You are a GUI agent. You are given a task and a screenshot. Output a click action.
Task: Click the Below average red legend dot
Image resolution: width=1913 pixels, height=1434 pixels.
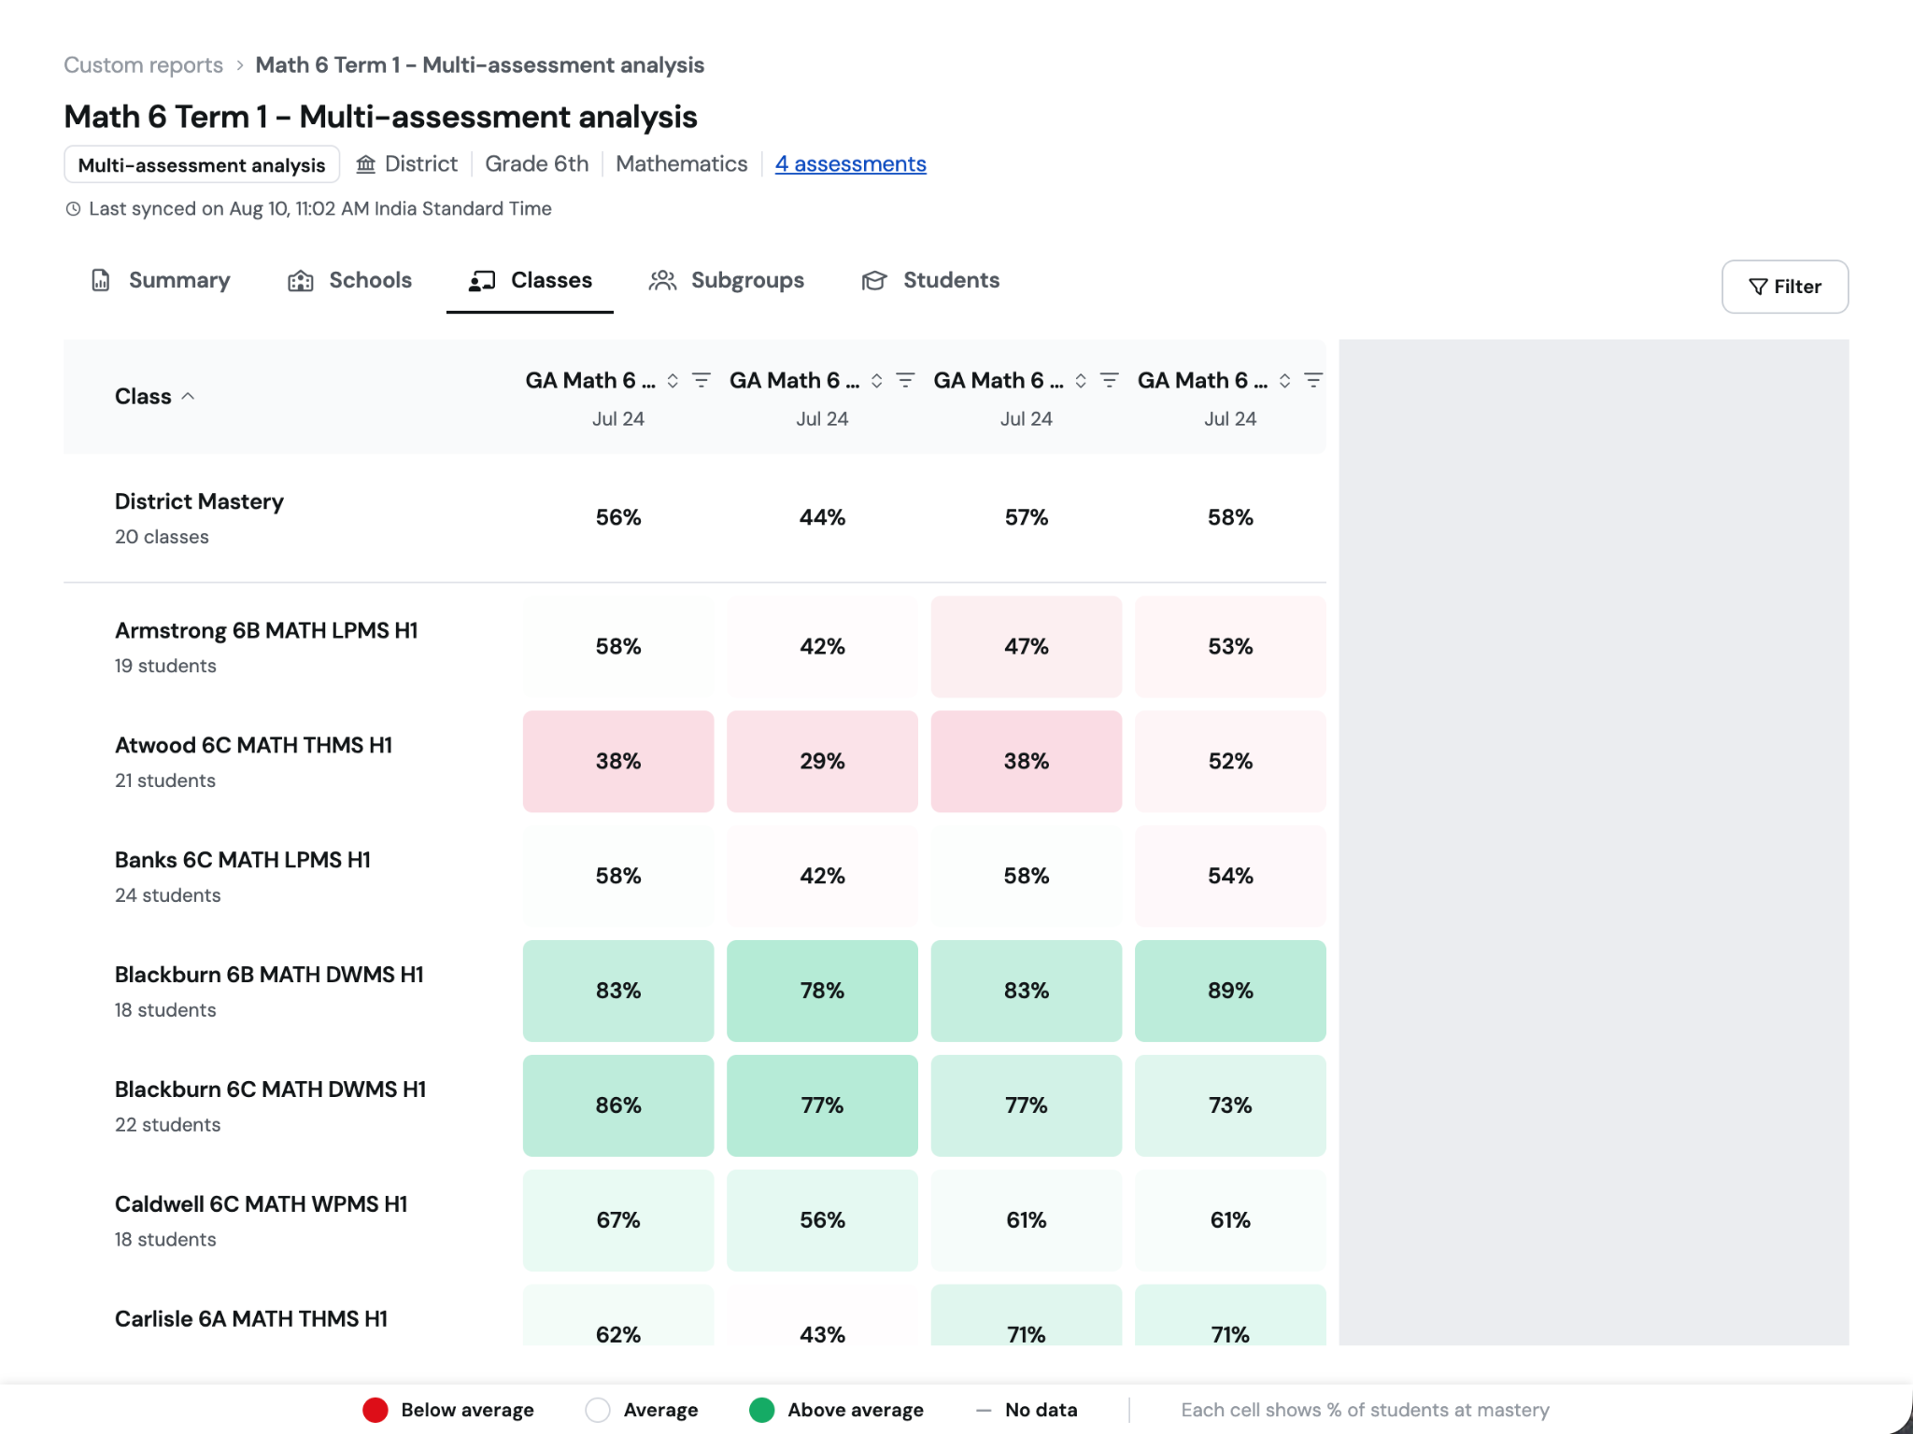click(x=376, y=1410)
